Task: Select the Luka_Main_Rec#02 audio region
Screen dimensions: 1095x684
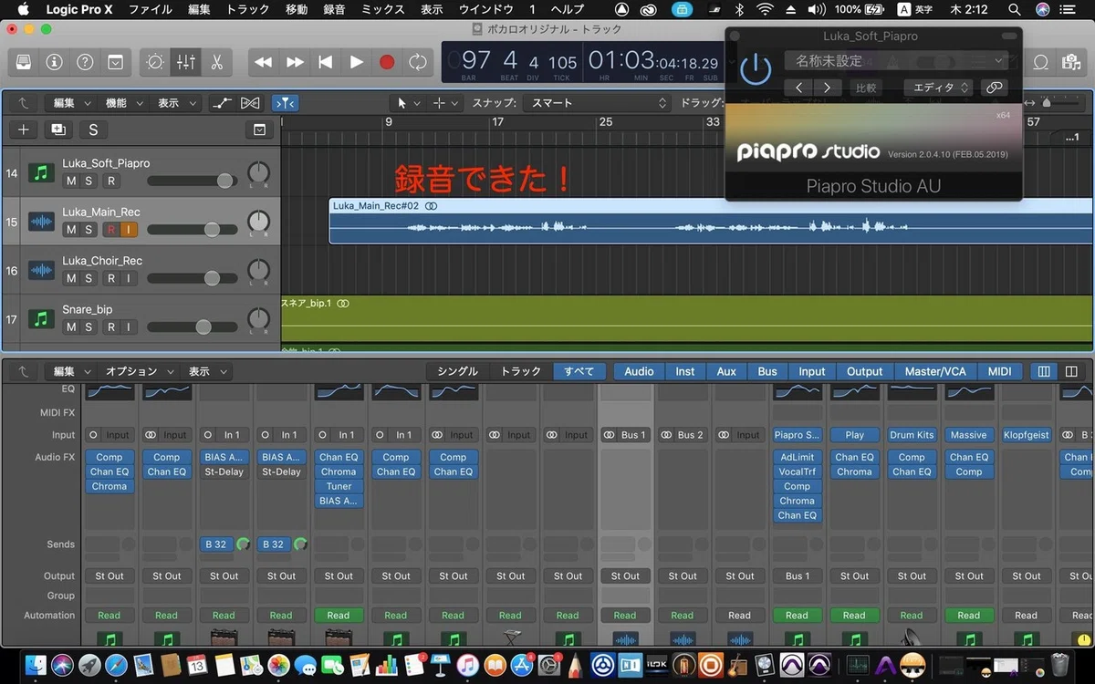Action: [x=711, y=220]
